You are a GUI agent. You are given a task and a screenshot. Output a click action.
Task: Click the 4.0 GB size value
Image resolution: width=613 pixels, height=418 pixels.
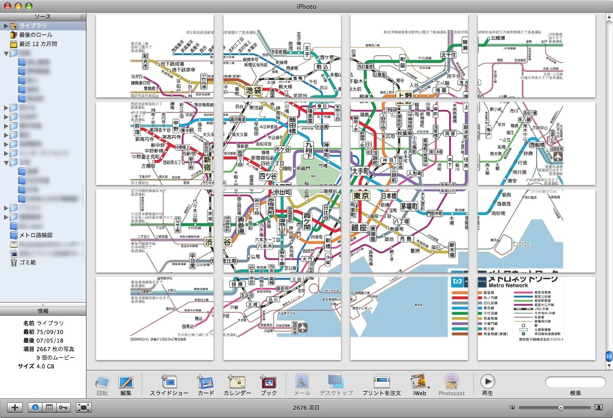(x=45, y=366)
